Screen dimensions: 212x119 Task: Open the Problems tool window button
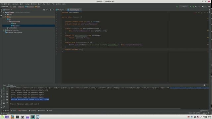[23, 111]
